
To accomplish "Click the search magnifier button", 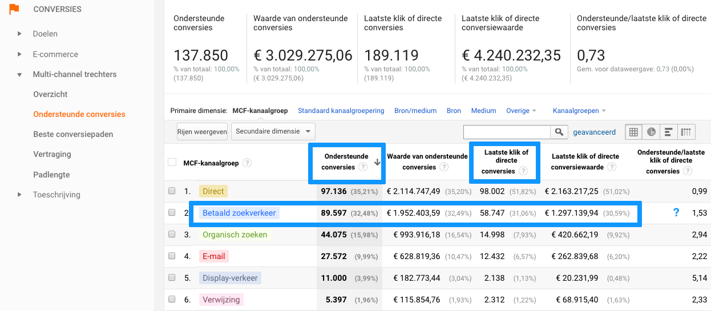I will tap(559, 132).
